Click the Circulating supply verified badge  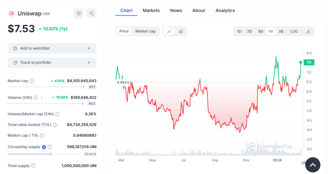(x=44, y=147)
